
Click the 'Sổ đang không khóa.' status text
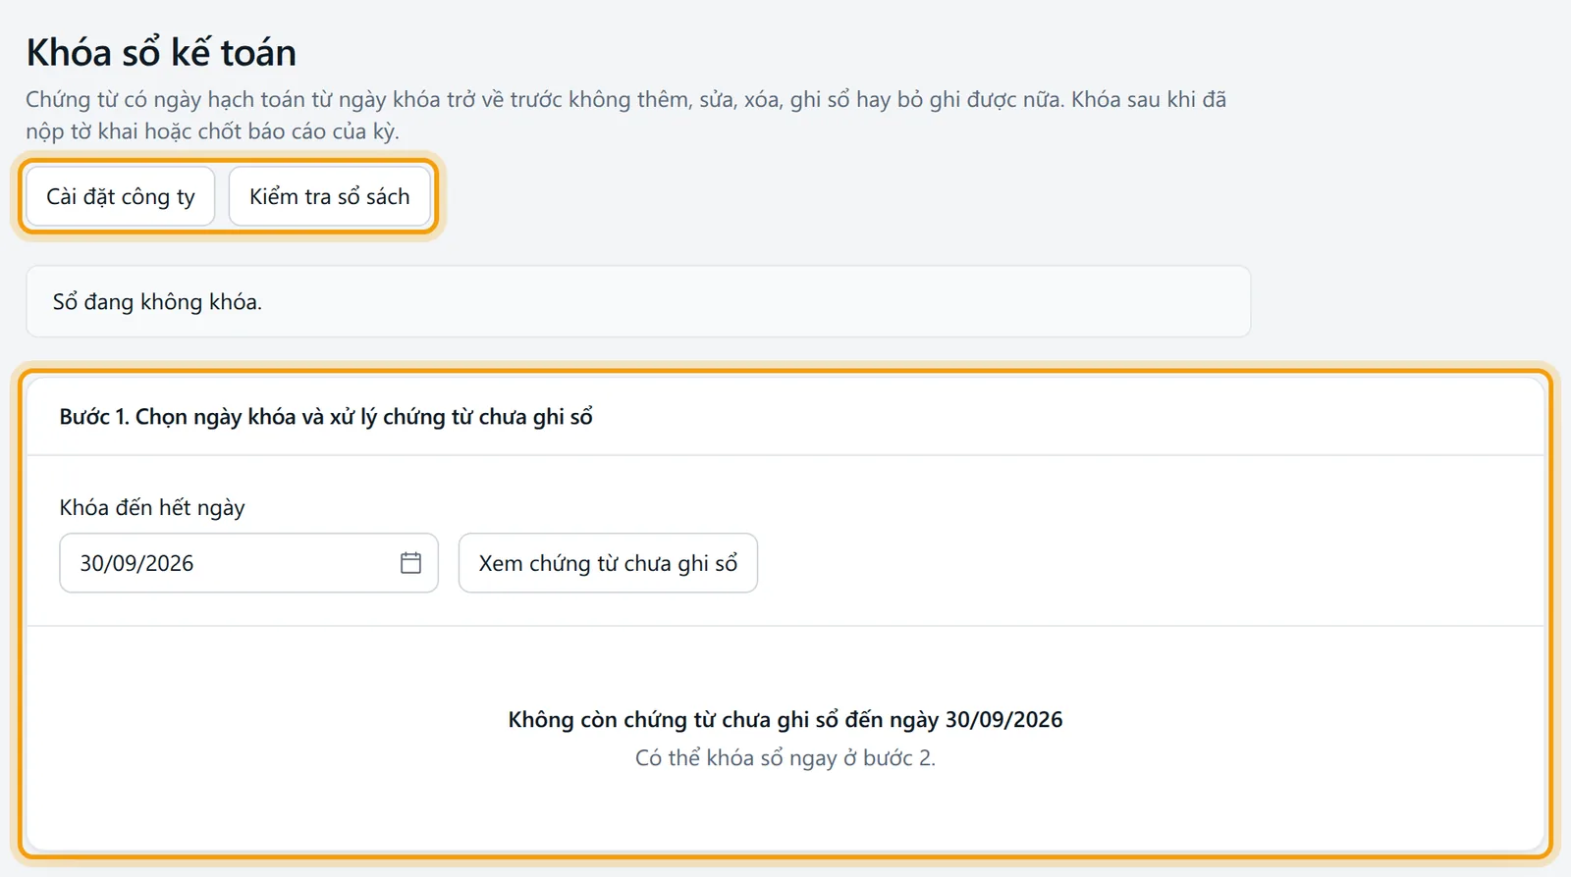click(x=157, y=302)
